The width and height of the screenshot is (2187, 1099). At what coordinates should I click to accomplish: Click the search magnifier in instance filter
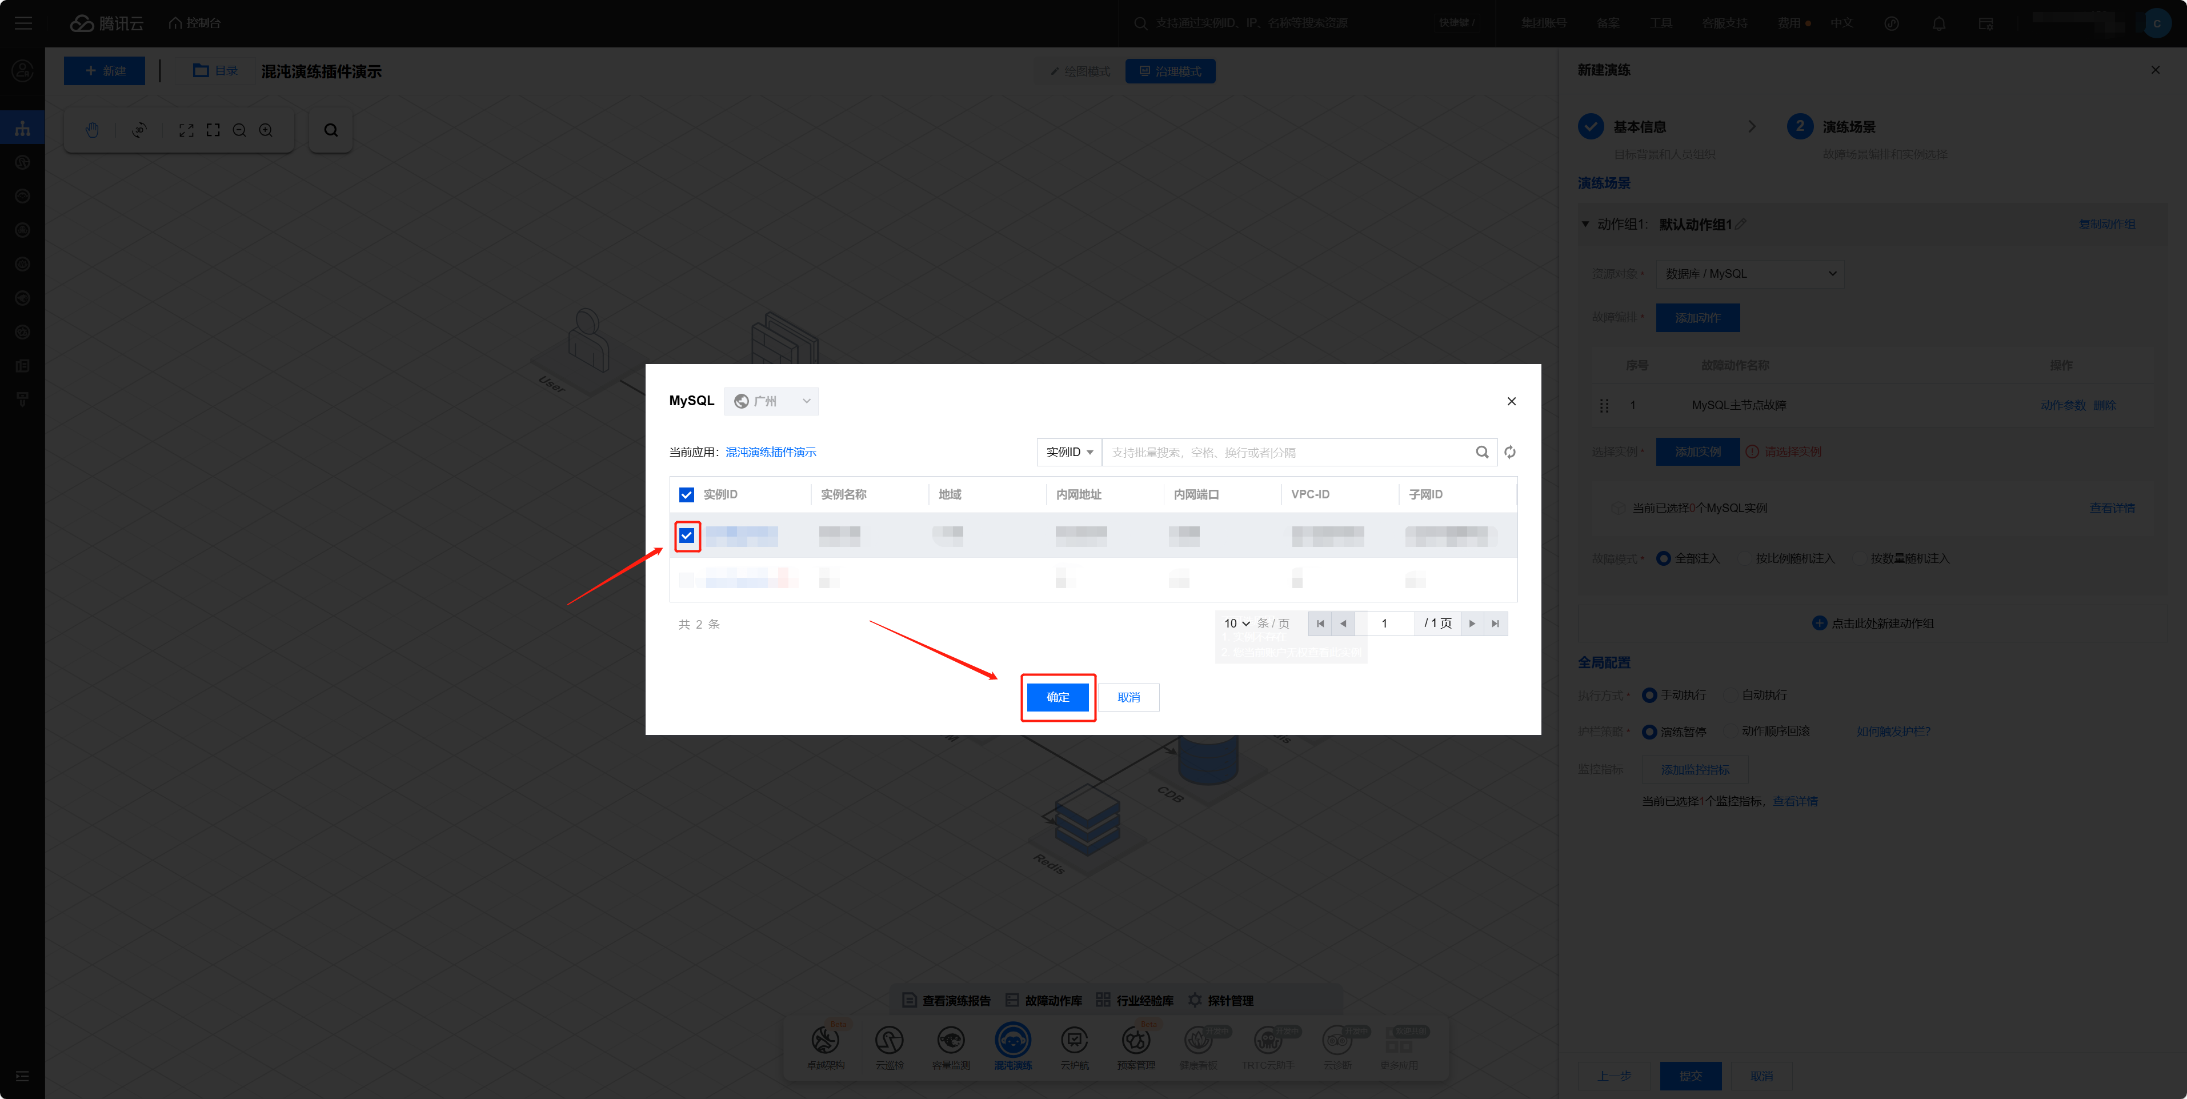pyautogui.click(x=1483, y=452)
